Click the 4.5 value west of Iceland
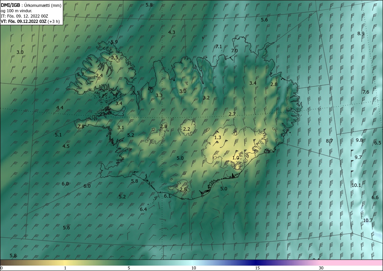 coord(66,146)
